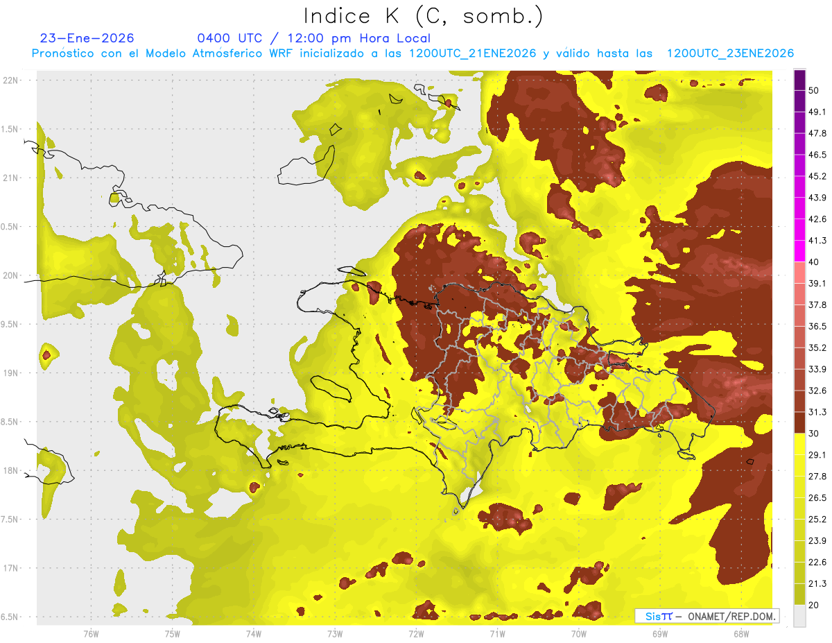Click the "42.6" legend value

(x=817, y=219)
